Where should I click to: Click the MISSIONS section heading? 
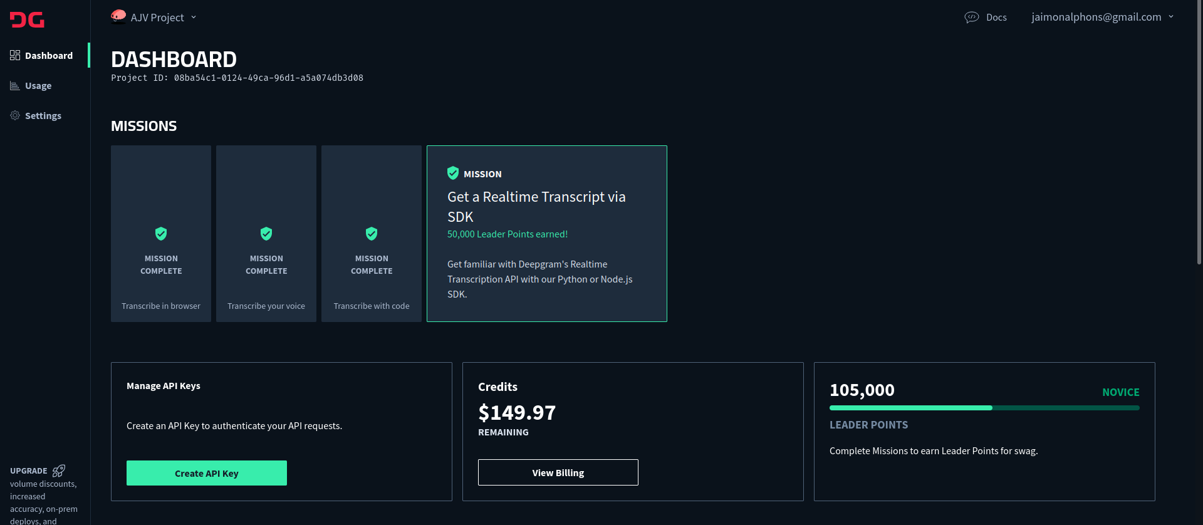click(x=144, y=126)
